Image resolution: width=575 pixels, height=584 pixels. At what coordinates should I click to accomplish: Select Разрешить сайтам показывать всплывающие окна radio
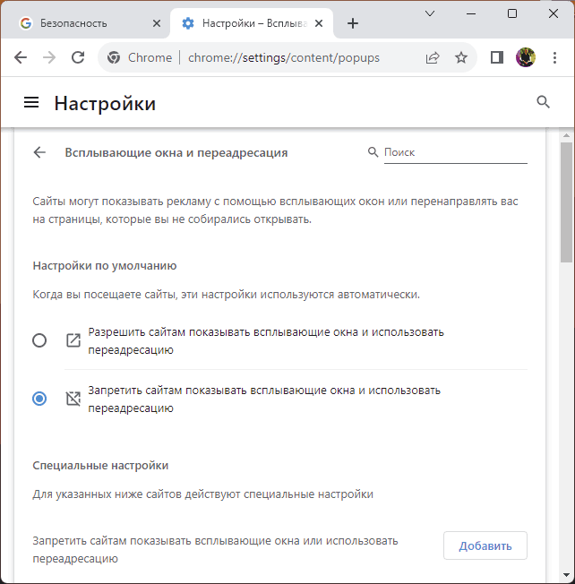pos(39,340)
